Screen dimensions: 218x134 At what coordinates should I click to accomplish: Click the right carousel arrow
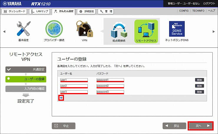[x=214, y=32]
